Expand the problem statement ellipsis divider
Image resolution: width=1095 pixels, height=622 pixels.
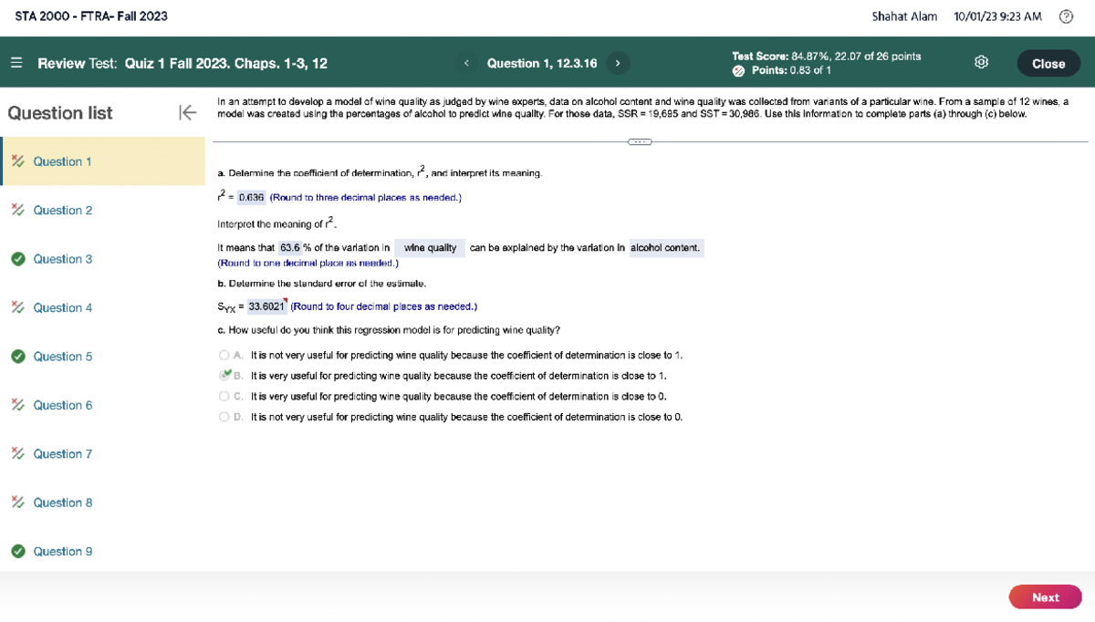click(640, 141)
